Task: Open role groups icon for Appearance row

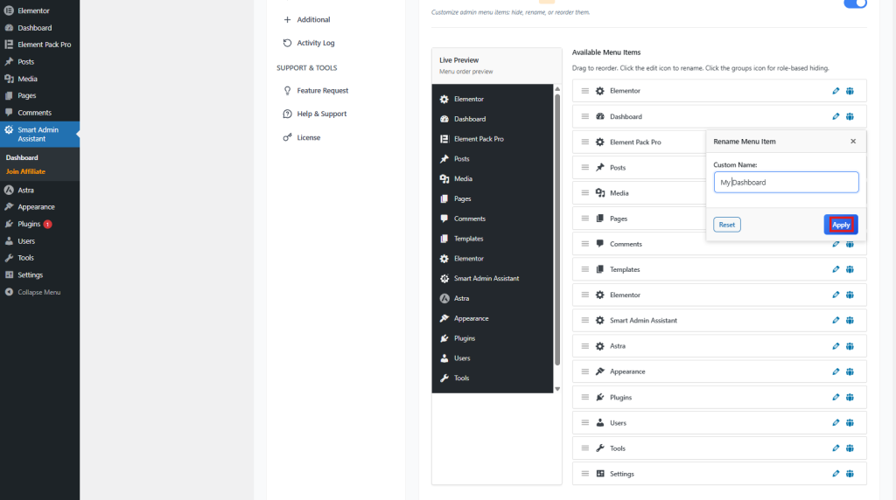Action: pyautogui.click(x=850, y=372)
